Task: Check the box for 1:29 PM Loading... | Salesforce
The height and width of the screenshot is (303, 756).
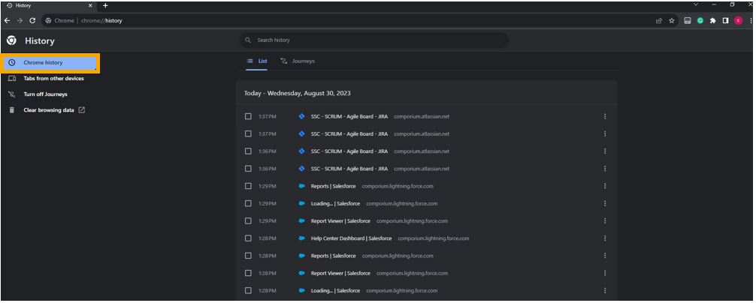Action: [248, 203]
